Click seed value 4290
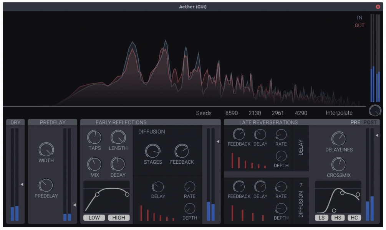 coord(301,113)
